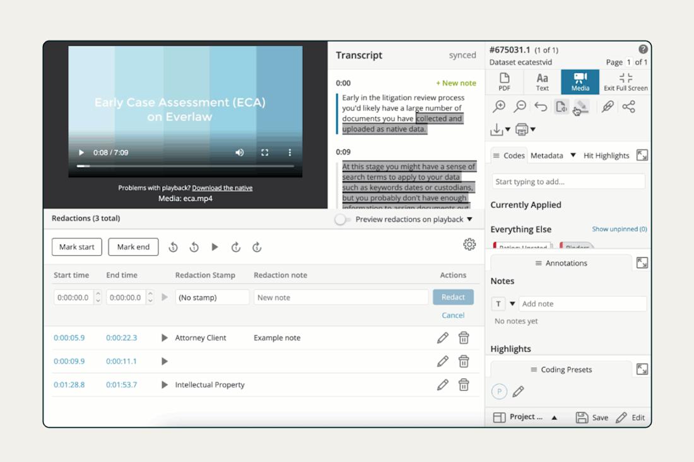This screenshot has width=694, height=462.
Task: Jump to start time 0:00:05.9
Action: (69, 338)
